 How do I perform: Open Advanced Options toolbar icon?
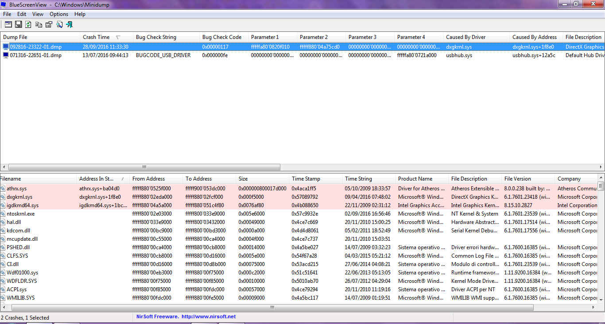(x=8, y=25)
